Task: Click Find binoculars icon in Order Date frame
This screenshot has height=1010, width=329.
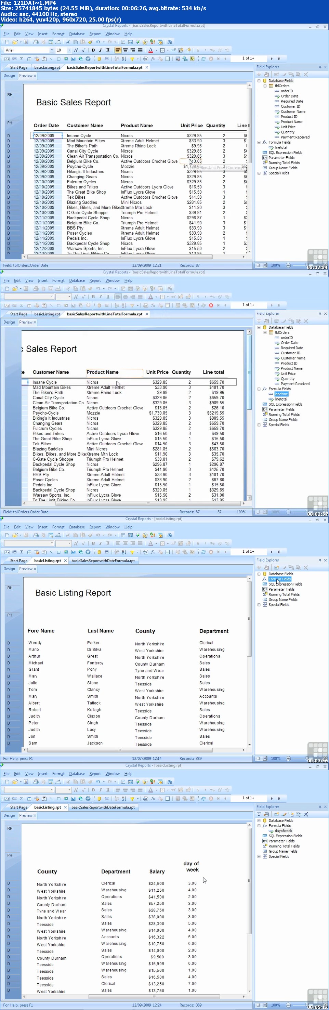Action: [x=170, y=42]
